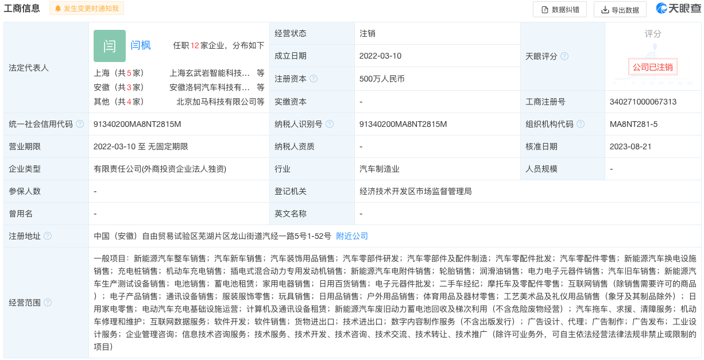Click taxpayer ID value beside 纳税人识别号
This screenshot has width=704, height=360.
point(403,124)
